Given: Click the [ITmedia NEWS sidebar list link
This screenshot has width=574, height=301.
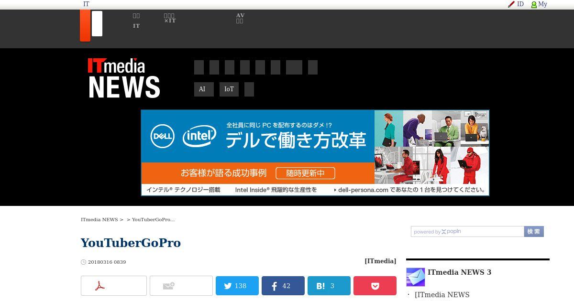Looking at the screenshot, I should 442,295.
